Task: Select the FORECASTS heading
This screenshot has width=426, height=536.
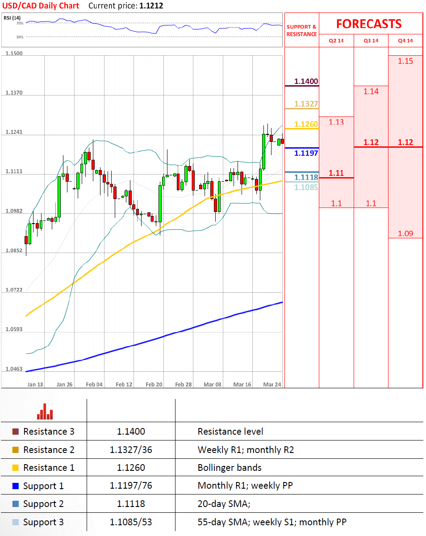Action: (x=369, y=24)
